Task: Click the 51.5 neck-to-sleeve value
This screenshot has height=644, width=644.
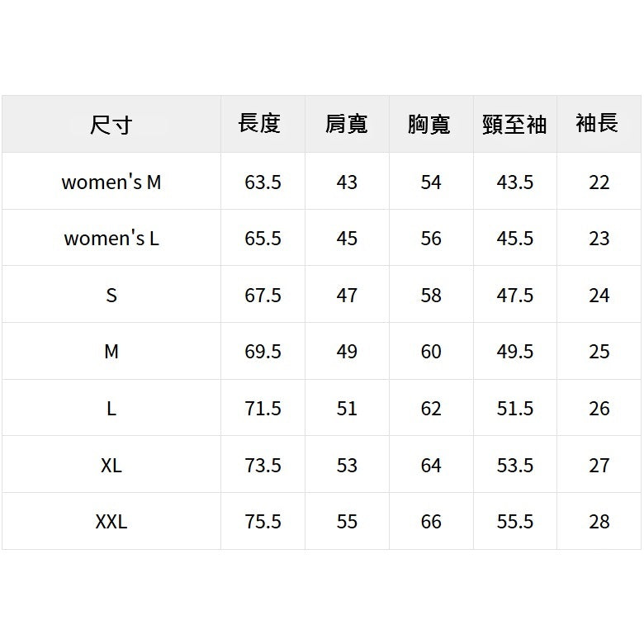Action: (x=515, y=409)
